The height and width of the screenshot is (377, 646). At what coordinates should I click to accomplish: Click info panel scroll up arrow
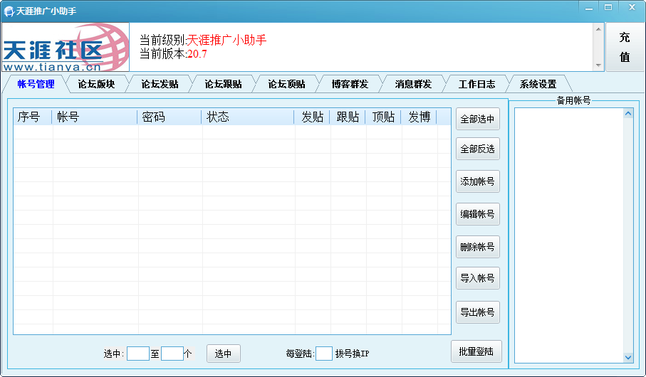tap(598, 29)
